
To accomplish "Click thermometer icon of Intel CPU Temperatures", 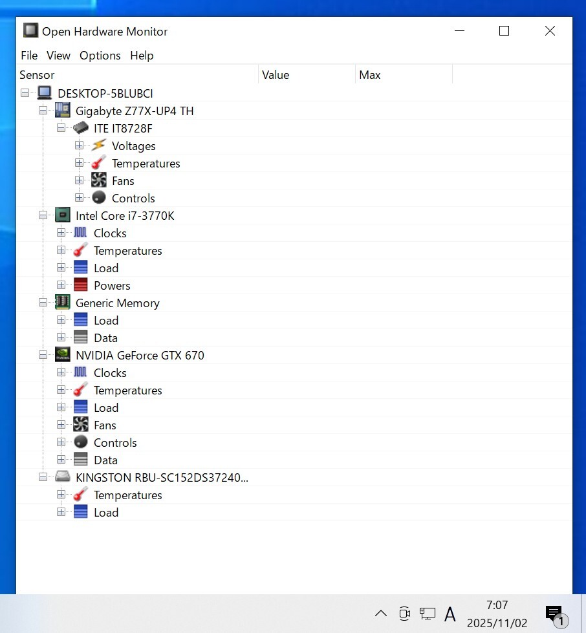I will 80,250.
